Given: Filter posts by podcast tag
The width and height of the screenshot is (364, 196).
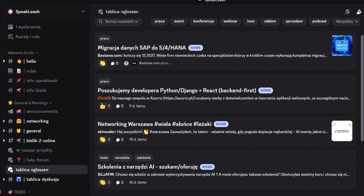Looking at the screenshot, I should [x=319, y=21].
